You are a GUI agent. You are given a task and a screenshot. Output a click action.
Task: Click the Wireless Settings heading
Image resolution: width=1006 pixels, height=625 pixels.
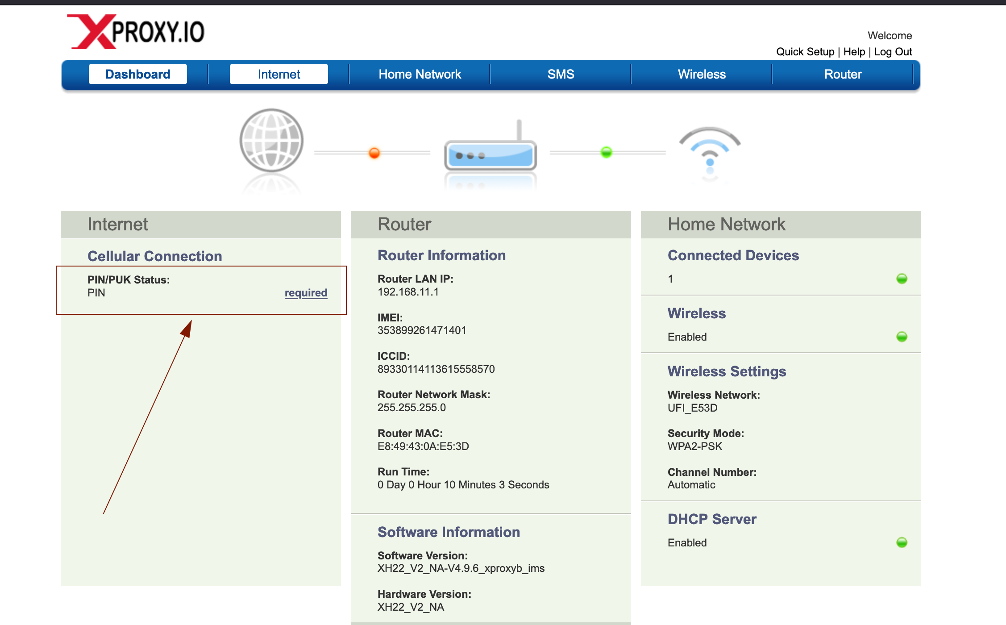coord(727,371)
